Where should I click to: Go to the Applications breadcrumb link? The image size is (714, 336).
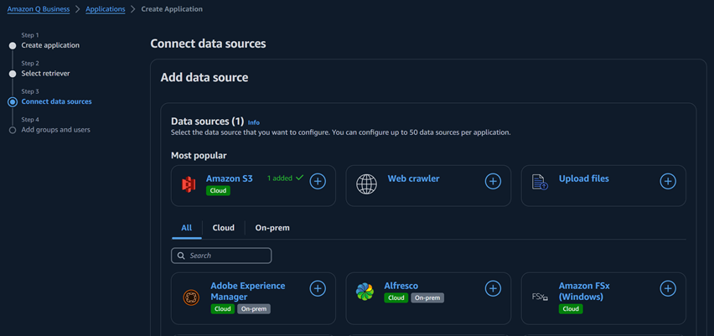click(x=106, y=9)
